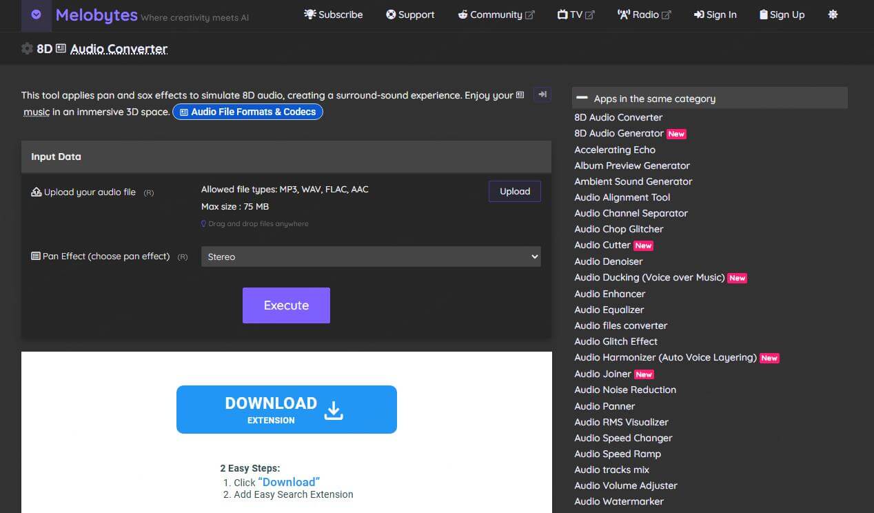This screenshot has width=874, height=513.
Task: Open the Audio Speed Changer app
Action: pyautogui.click(x=623, y=438)
